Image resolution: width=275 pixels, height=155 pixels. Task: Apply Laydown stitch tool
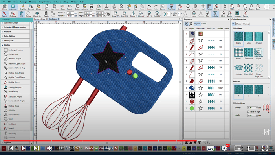coord(237,14)
